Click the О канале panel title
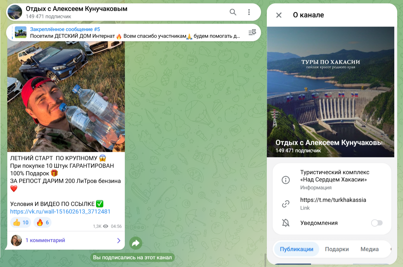This screenshot has height=267, width=403. (308, 15)
